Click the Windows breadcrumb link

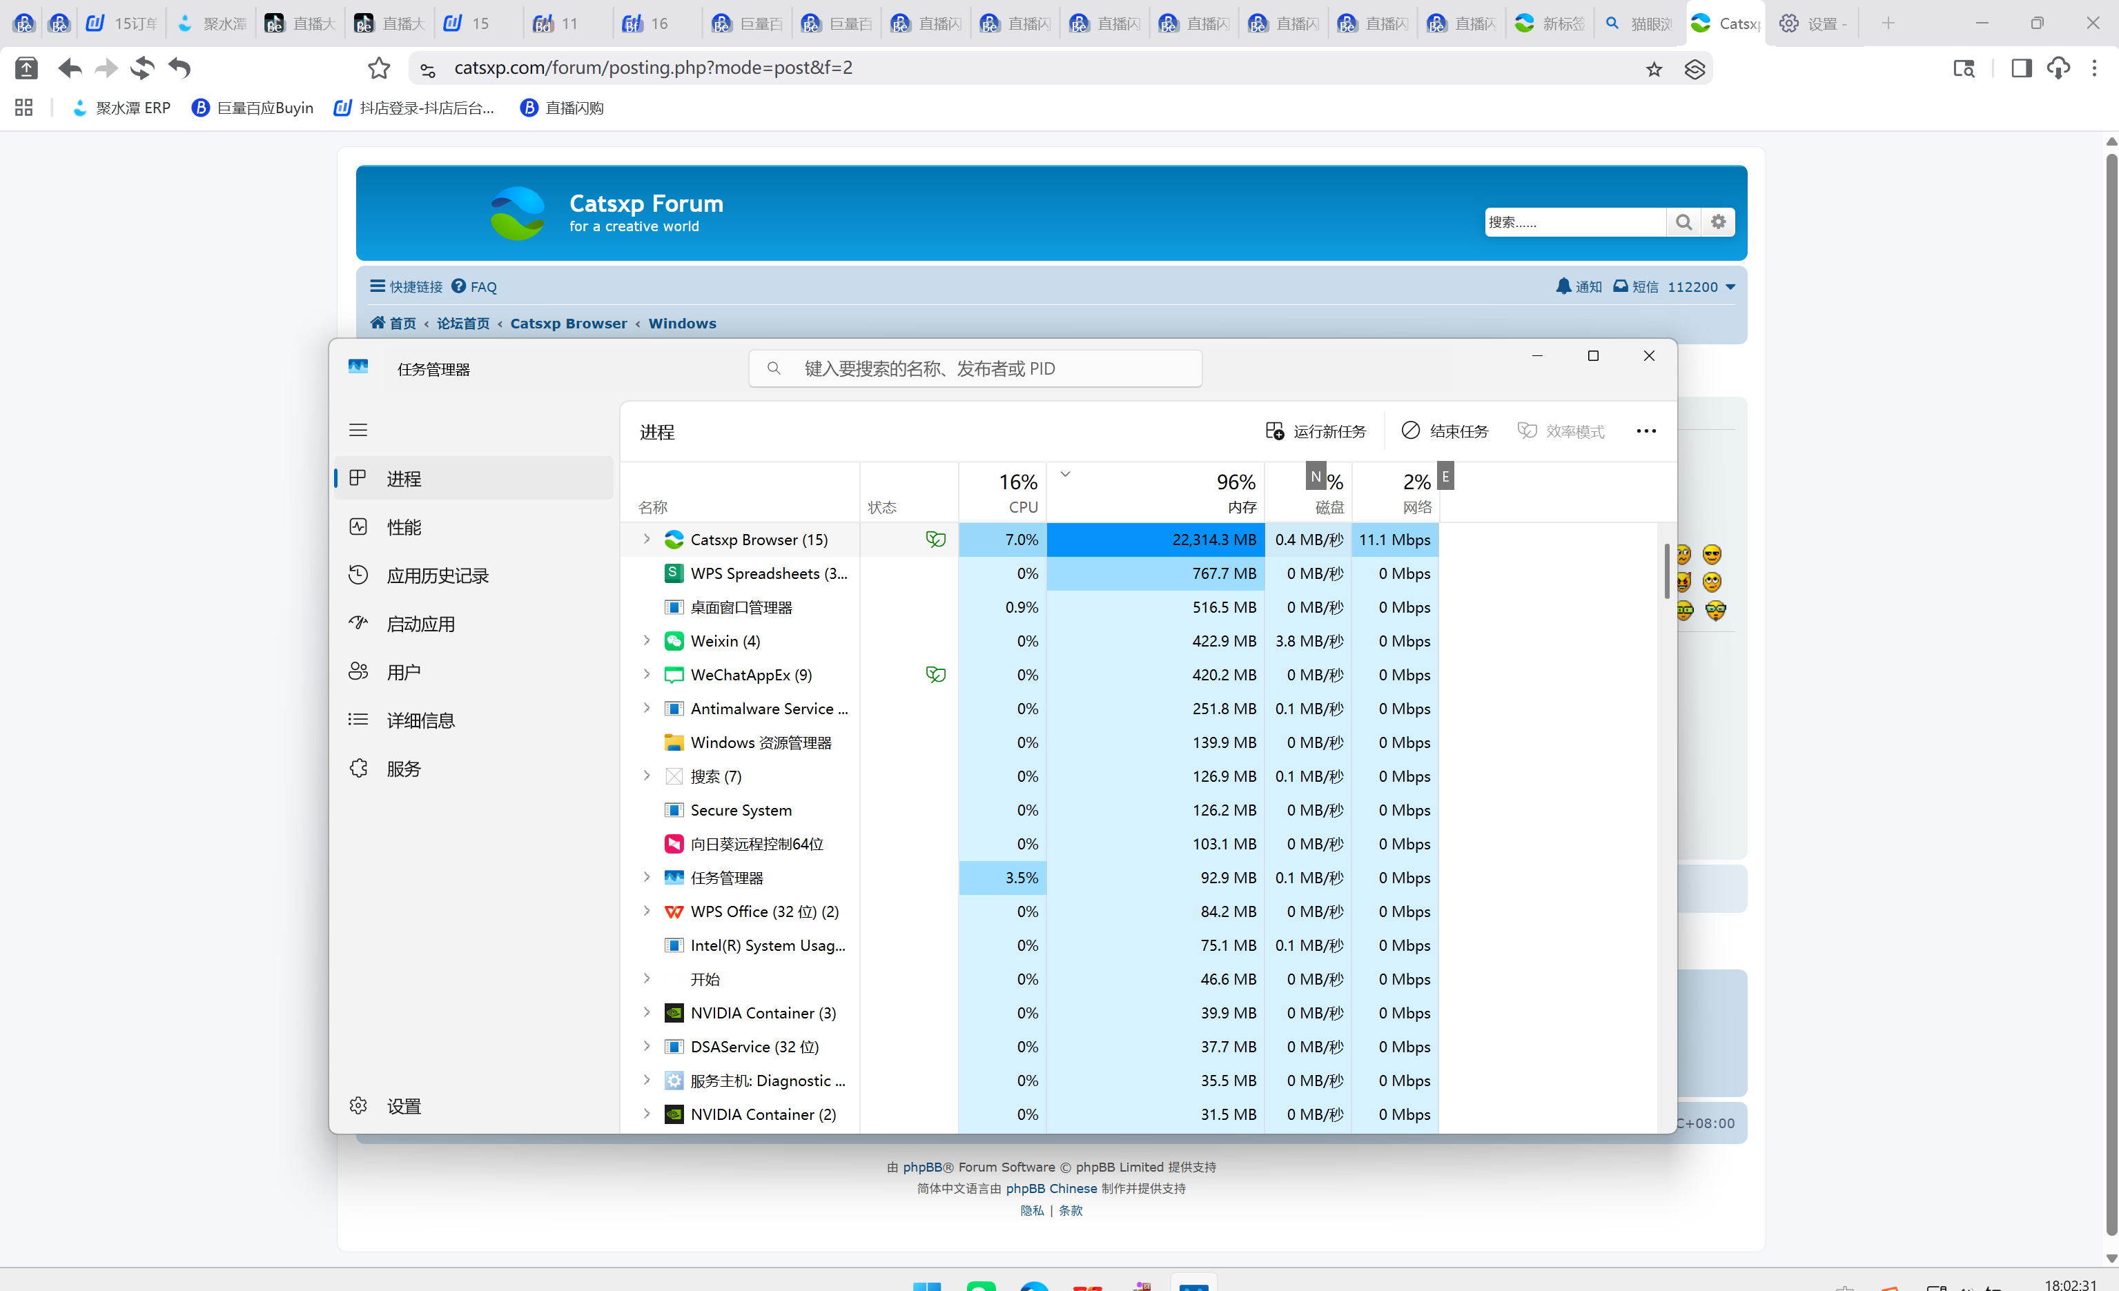click(x=682, y=323)
